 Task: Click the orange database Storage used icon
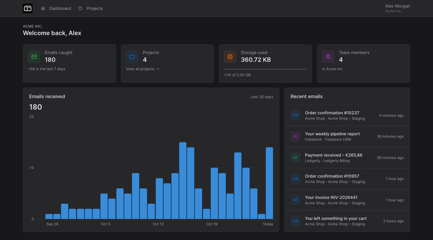coord(230,57)
